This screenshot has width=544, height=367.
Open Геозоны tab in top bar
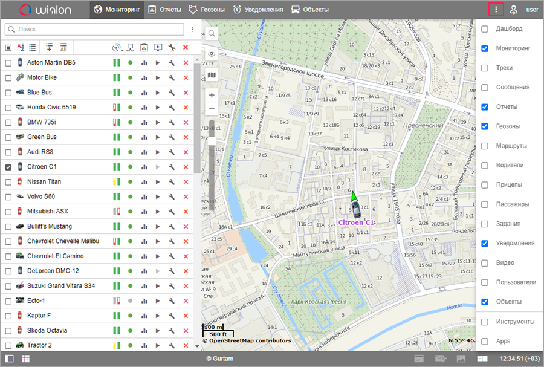(x=207, y=10)
